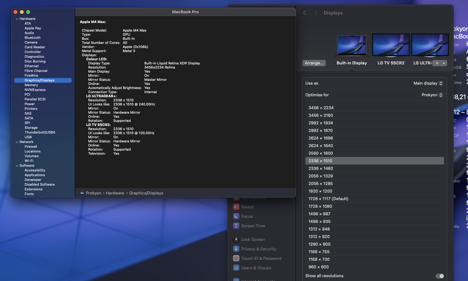Screen dimensions: 468x281
Task: Select Firewall under Network
Action: tap(31, 146)
